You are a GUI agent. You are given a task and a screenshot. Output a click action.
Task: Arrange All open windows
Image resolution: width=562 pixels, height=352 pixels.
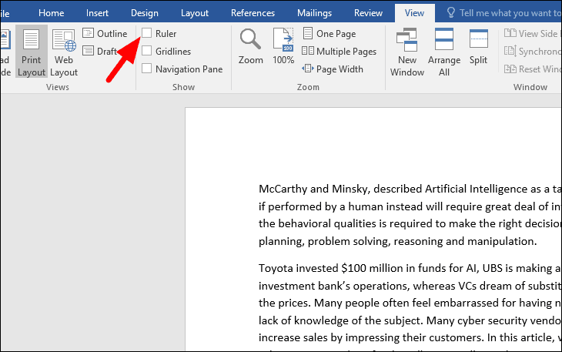pyautogui.click(x=444, y=52)
